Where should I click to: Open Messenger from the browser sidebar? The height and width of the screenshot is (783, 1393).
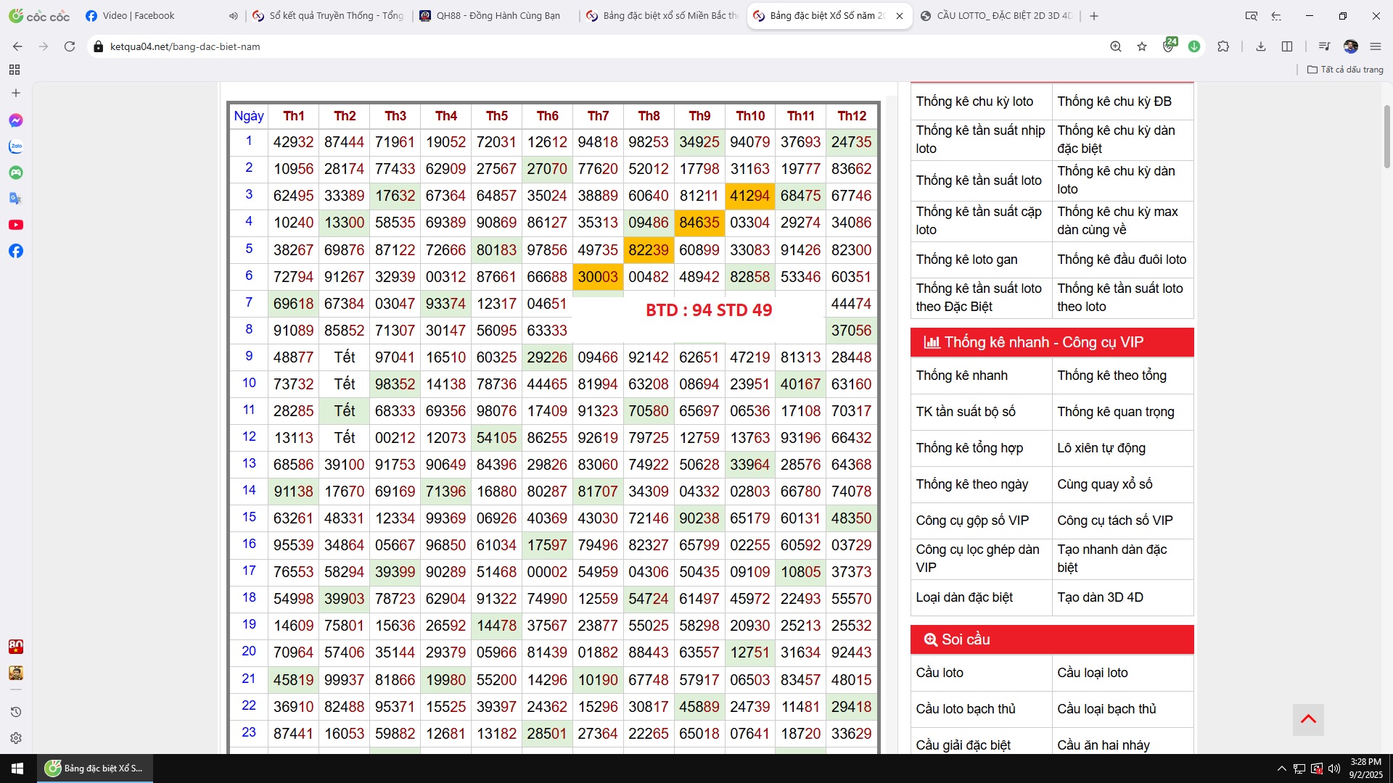[16, 120]
